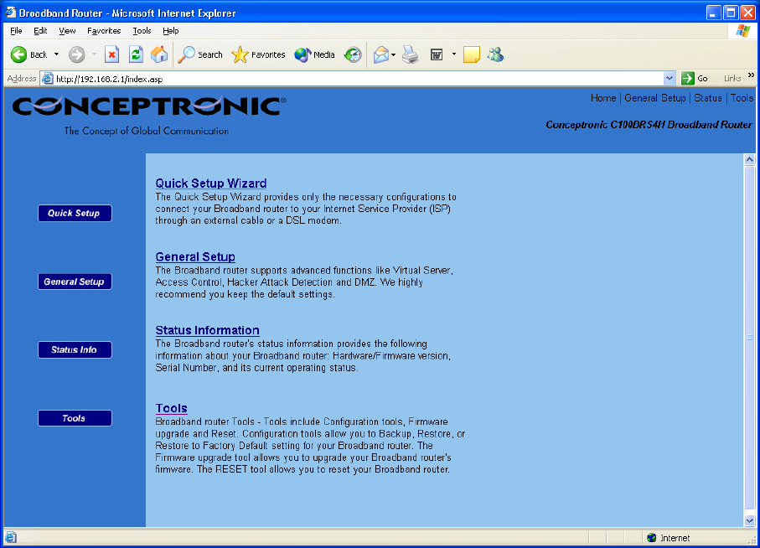Viewport: 760px width, 548px height.
Task: Click the 'Address' label text
Action: click(x=22, y=79)
